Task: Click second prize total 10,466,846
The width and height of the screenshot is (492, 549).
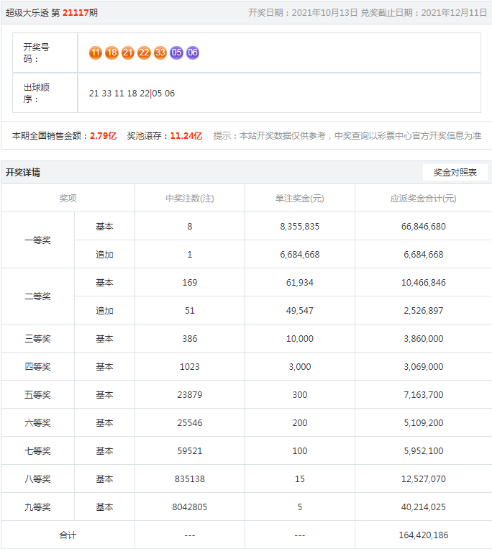Action: [424, 283]
